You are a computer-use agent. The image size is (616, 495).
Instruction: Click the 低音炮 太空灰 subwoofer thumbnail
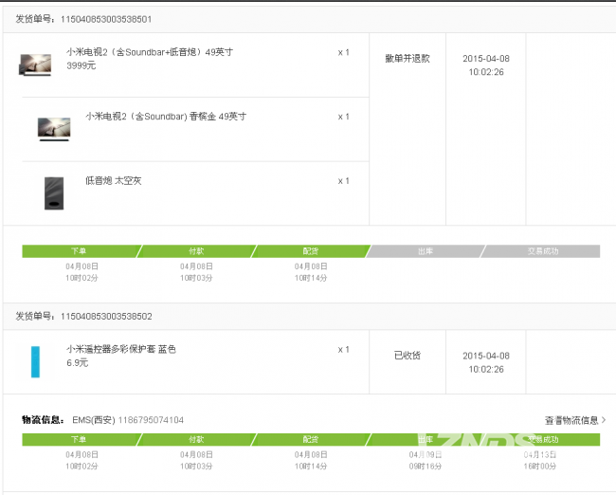(54, 193)
